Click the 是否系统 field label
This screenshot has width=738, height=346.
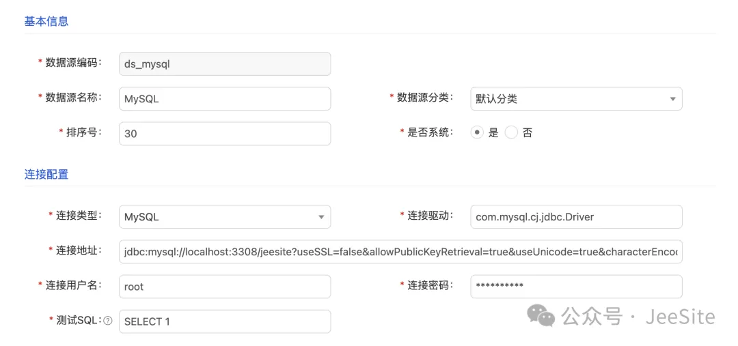click(430, 132)
